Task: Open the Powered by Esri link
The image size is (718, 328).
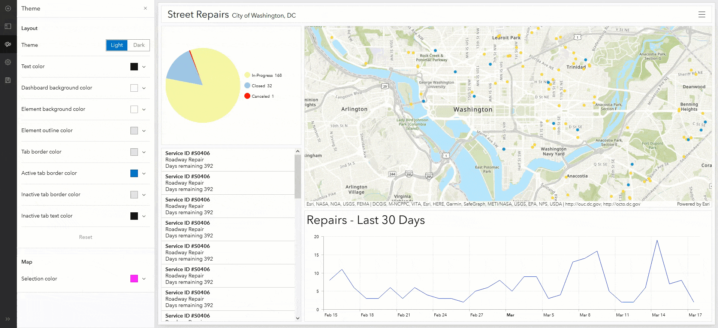Action: coord(693,204)
